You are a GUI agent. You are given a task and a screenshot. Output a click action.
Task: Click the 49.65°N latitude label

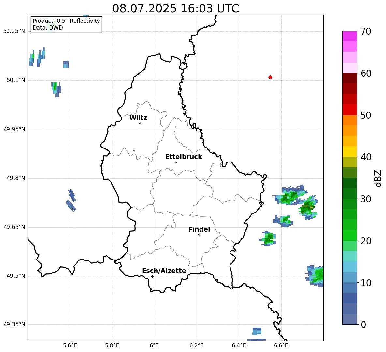(14, 227)
